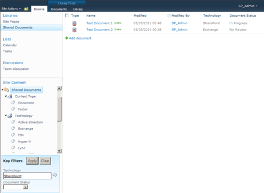
Task: Click the Technology group icon in tree
Action: (x=10, y=116)
